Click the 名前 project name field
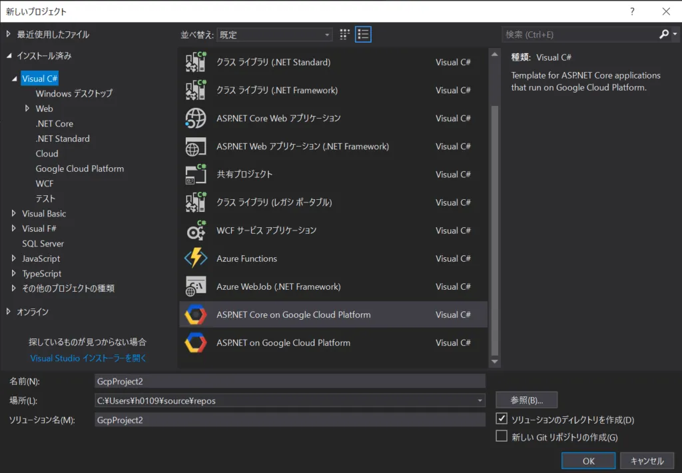Image resolution: width=682 pixels, height=473 pixels. [290, 381]
